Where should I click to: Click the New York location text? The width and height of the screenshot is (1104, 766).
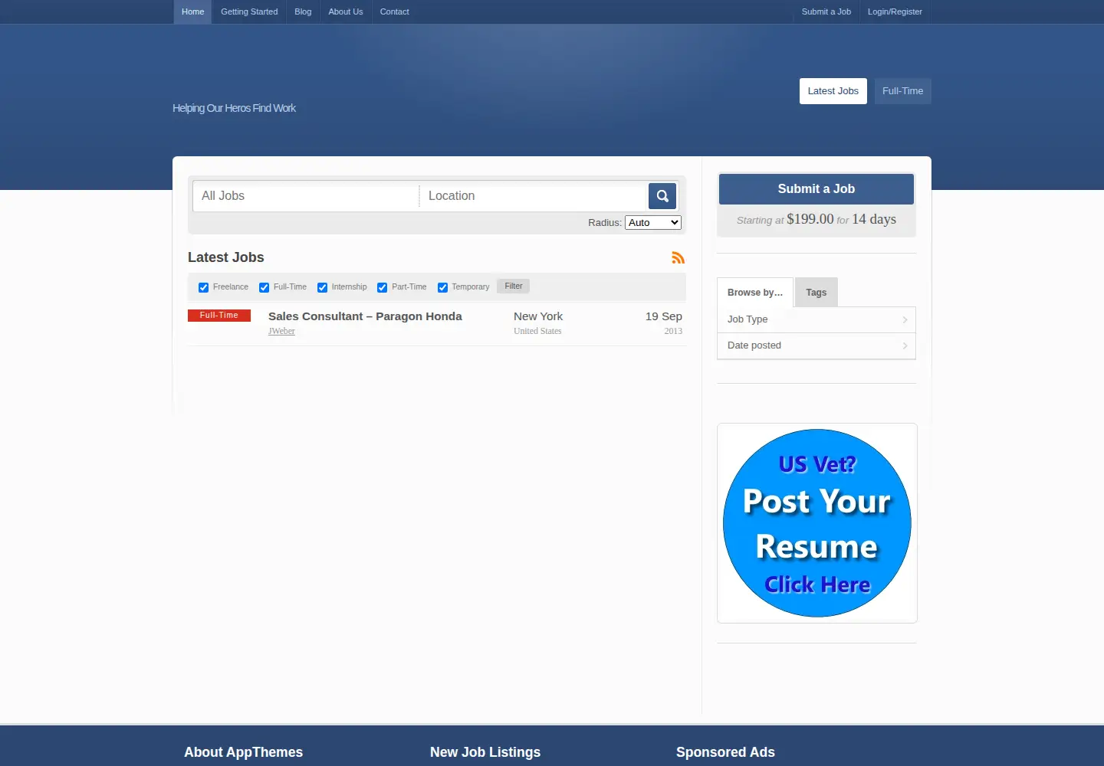pyautogui.click(x=538, y=316)
